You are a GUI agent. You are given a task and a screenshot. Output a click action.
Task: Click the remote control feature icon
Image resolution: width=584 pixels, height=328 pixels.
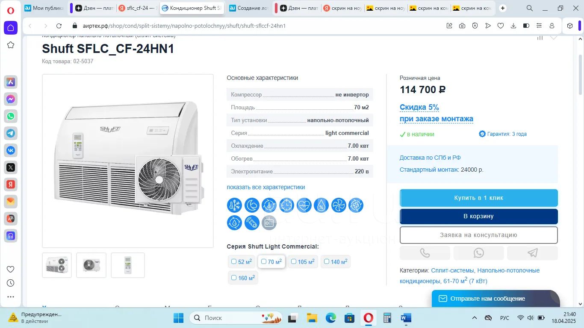coord(252,223)
